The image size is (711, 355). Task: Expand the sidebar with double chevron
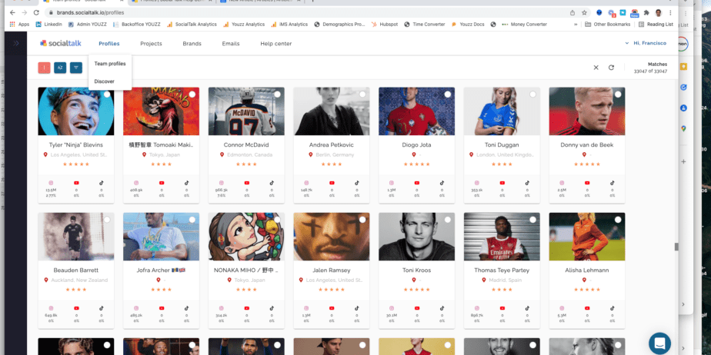click(16, 43)
